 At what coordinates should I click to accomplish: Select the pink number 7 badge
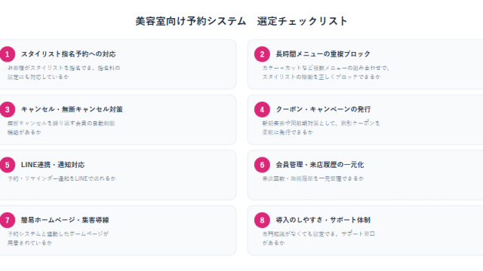coord(8,221)
